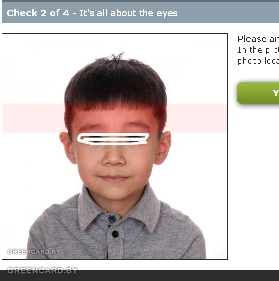Click the upper button on the grey shirt
The image size is (279, 281).
[x=112, y=219]
